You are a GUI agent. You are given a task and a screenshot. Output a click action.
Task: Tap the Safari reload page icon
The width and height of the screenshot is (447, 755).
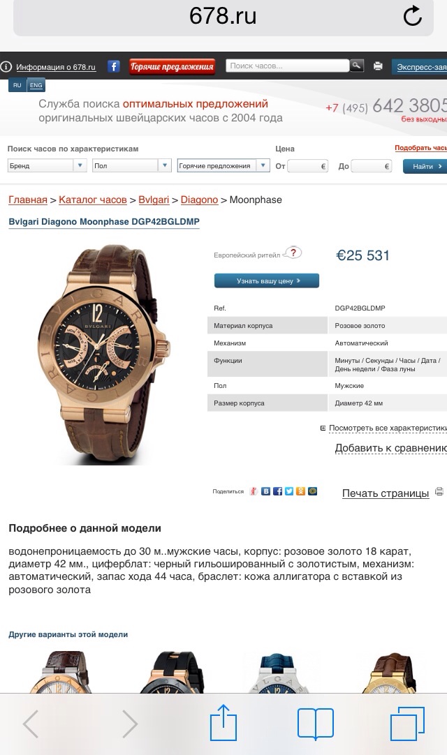[x=412, y=16]
